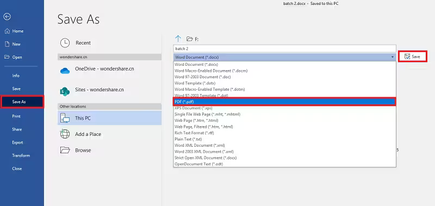
Task: Choose Rich Text Format (*.rtf)
Action: point(284,133)
